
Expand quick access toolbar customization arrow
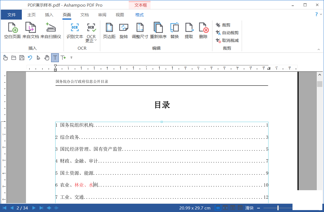click(x=71, y=58)
